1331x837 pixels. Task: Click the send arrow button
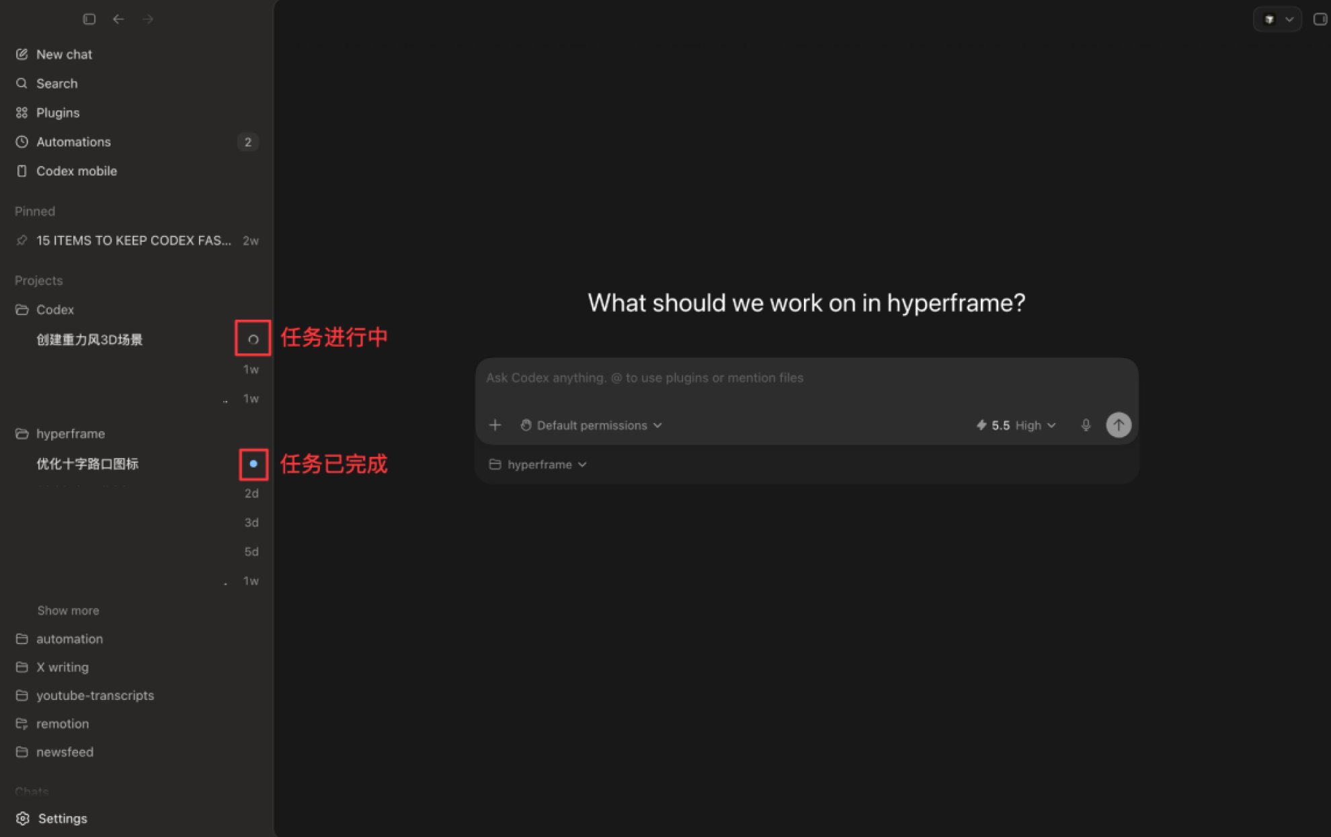pos(1119,425)
